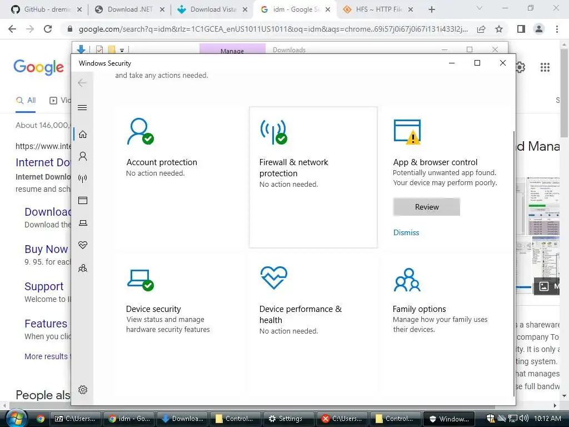
Task: Click the Device security heading
Action: (153, 309)
